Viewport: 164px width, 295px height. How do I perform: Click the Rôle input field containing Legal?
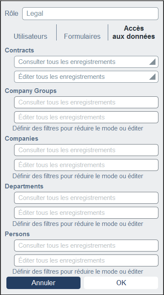click(90, 14)
